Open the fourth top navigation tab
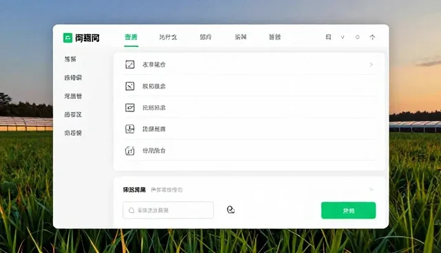Viewport: 441px width, 253px height. coord(240,37)
